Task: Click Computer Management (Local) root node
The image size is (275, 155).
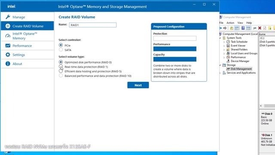Action: pos(240,34)
